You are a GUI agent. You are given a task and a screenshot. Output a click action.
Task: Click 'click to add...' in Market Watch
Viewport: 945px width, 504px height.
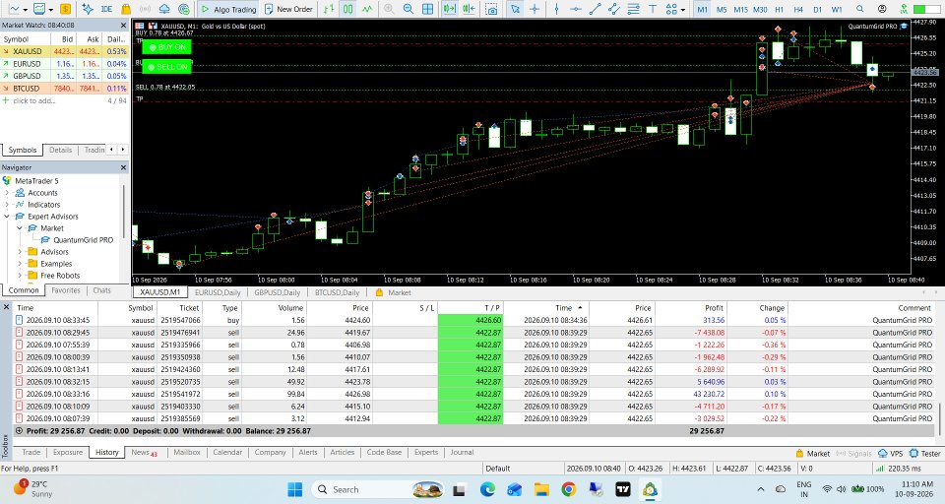click(33, 100)
